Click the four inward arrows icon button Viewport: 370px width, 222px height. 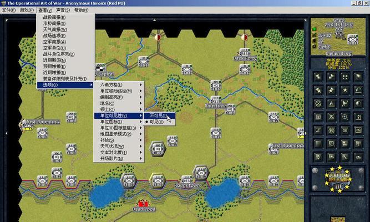[x=345, y=77]
